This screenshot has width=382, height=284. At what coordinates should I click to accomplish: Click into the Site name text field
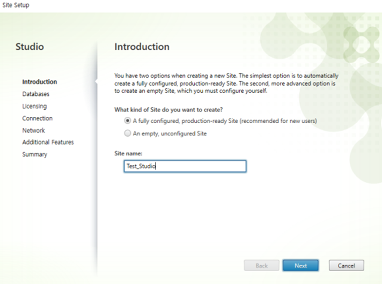click(185, 166)
